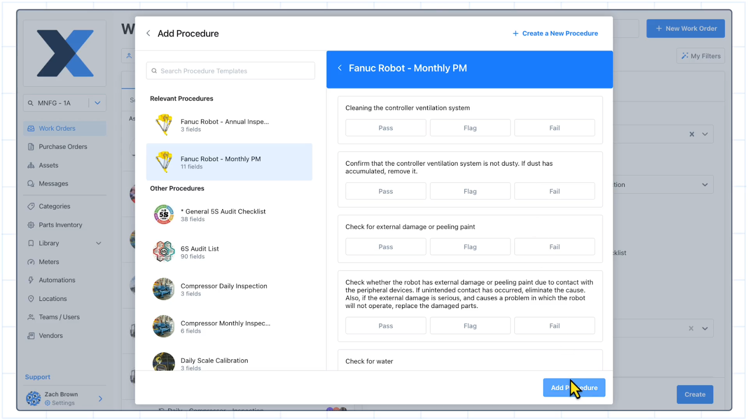Mark Fail for cleaning controller ventilation system

pos(554,128)
